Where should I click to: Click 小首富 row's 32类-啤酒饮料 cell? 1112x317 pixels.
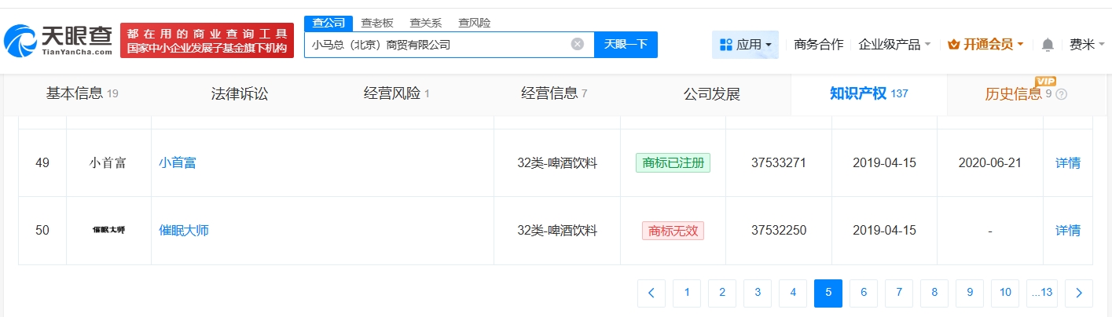click(557, 163)
